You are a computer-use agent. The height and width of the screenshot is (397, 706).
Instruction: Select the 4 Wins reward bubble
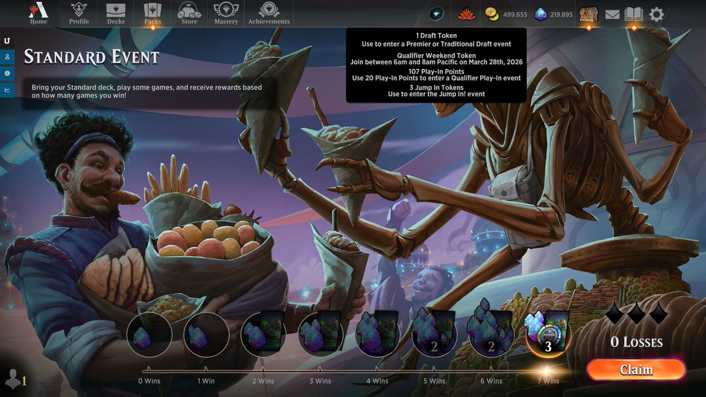[x=377, y=335]
